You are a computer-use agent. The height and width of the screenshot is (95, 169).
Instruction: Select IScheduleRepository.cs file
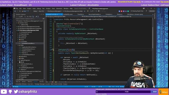[29, 49]
